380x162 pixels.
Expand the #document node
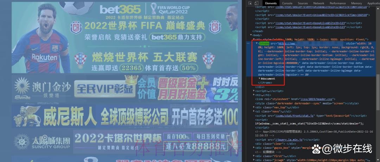[x=260, y=79]
